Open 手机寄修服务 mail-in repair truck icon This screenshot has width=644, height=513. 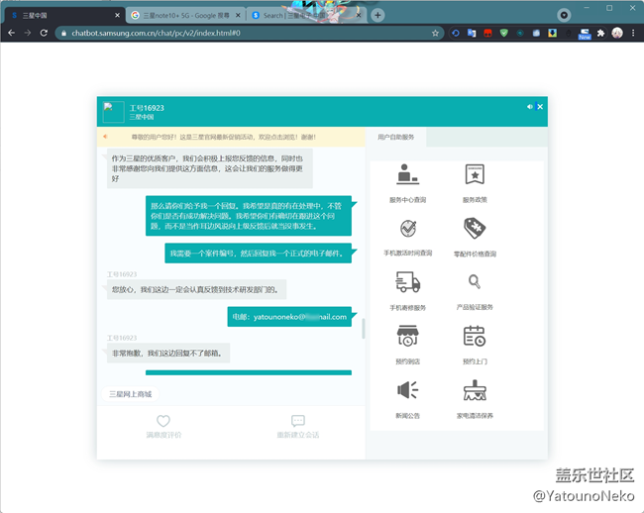(x=408, y=282)
